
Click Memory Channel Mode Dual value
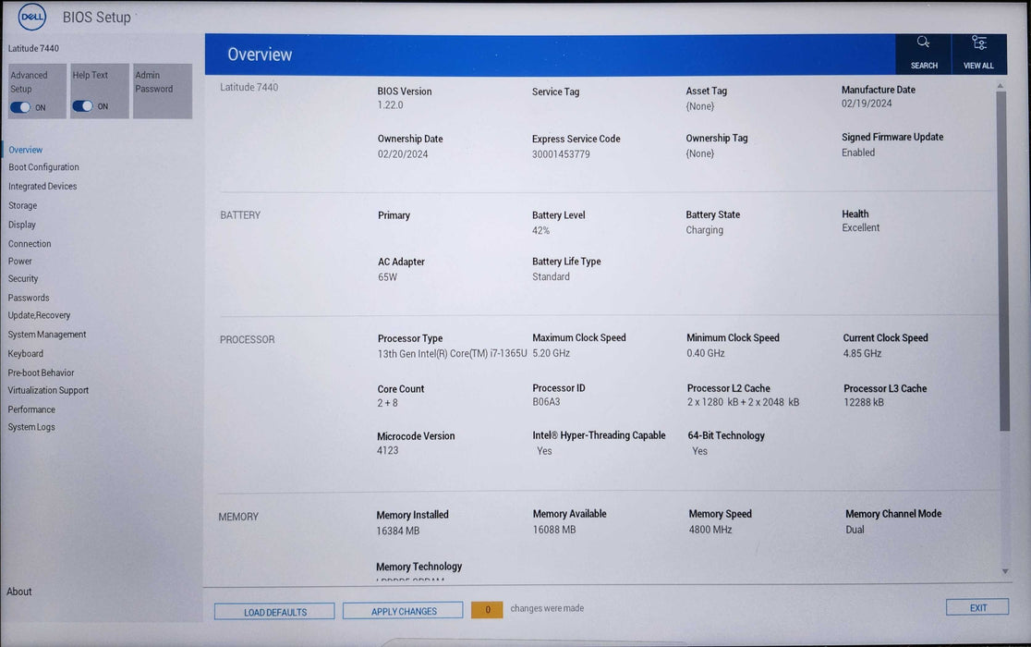point(855,530)
